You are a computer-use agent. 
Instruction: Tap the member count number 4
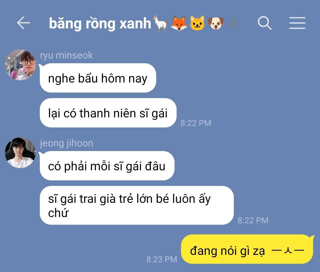click(x=233, y=23)
